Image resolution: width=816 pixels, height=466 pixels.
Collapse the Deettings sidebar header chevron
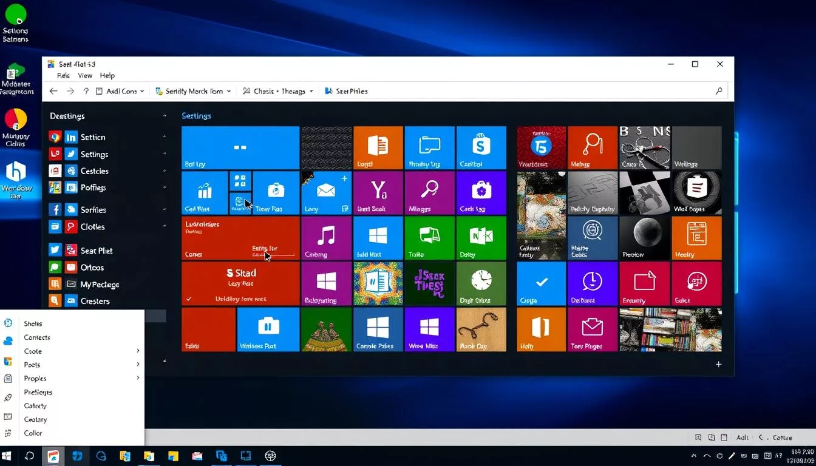click(x=165, y=115)
